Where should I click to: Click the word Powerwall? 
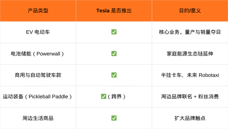click(48, 54)
